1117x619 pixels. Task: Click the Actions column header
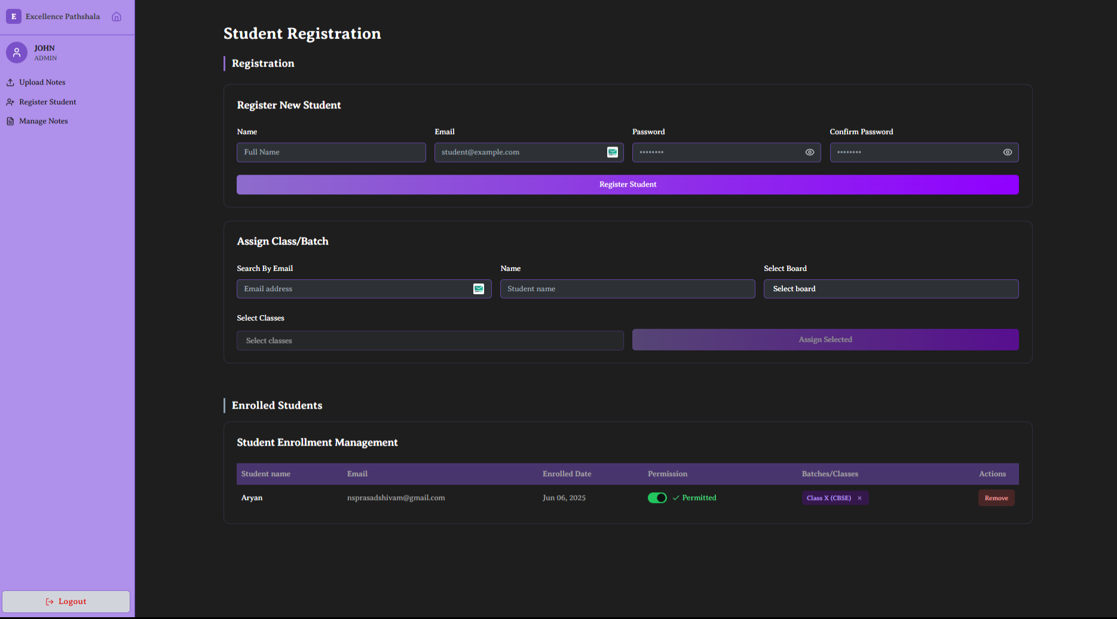click(x=993, y=474)
